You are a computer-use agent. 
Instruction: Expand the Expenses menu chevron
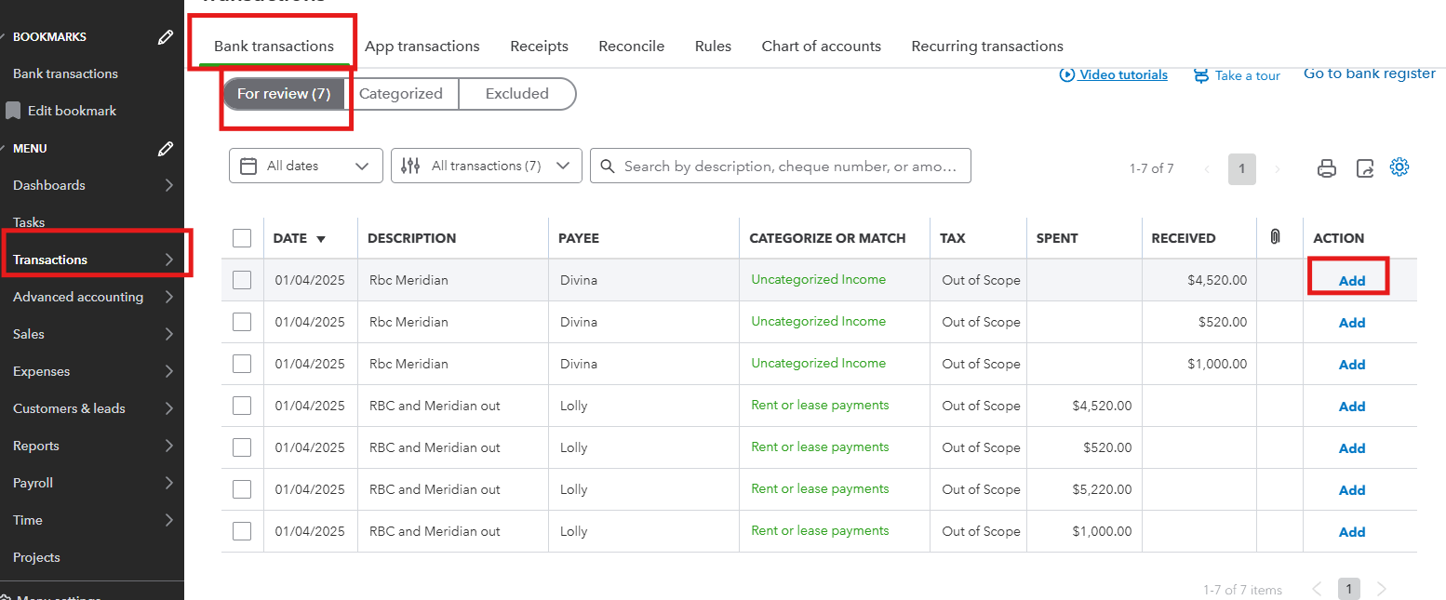click(x=168, y=371)
